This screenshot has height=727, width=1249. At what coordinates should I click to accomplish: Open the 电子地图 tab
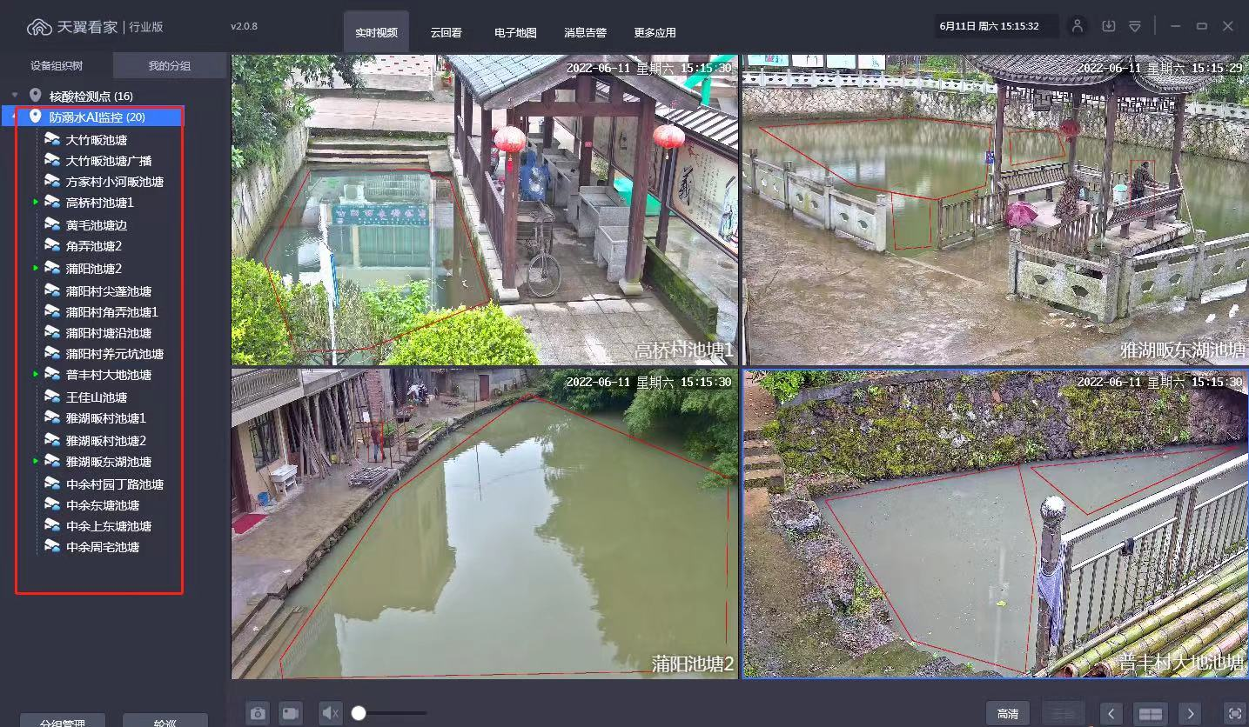pyautogui.click(x=515, y=33)
